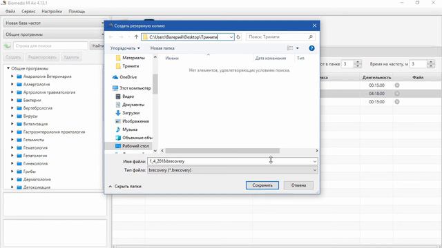Viewport: 442px width, 248px height.
Task: Expand the Гельминты tree node
Action: click(x=12, y=139)
